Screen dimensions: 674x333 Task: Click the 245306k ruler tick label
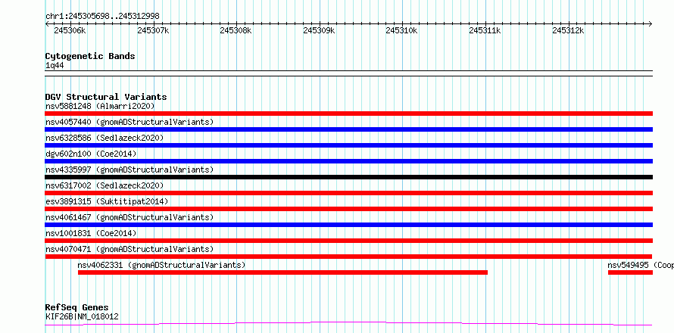pyautogui.click(x=70, y=30)
